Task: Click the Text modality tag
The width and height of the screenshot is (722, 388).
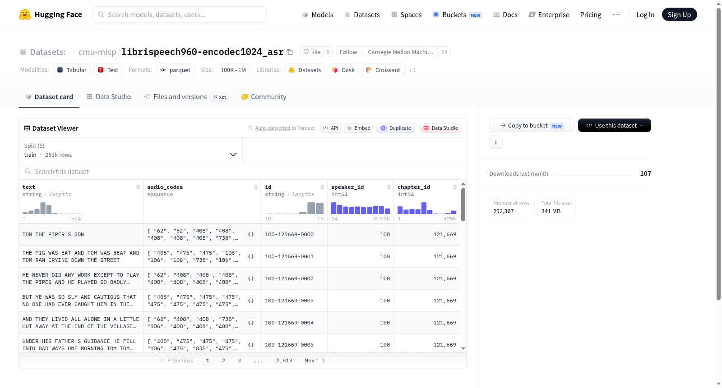Action: 108,70
